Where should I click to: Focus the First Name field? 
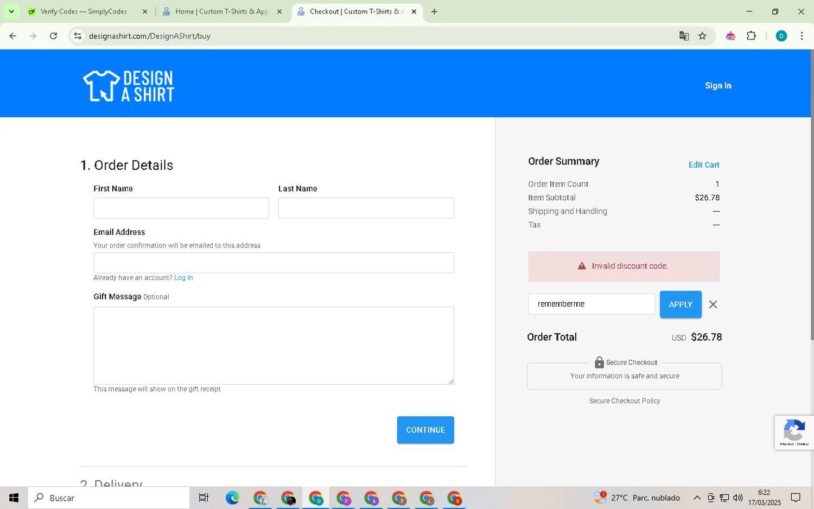click(x=181, y=208)
